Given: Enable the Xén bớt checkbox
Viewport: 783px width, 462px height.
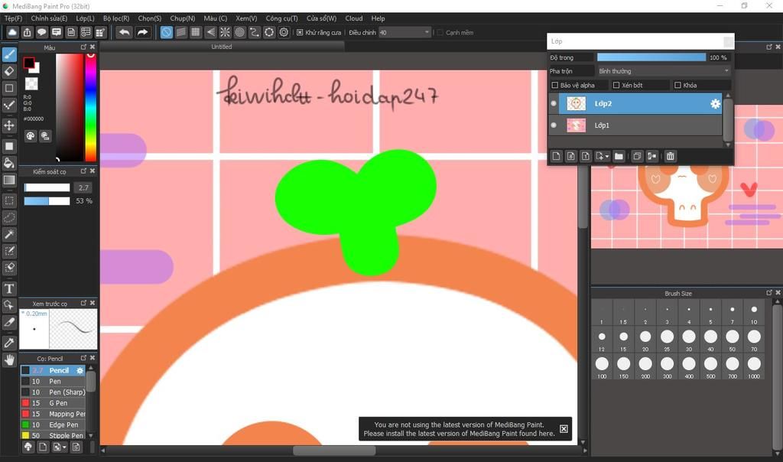Looking at the screenshot, I should coord(616,86).
